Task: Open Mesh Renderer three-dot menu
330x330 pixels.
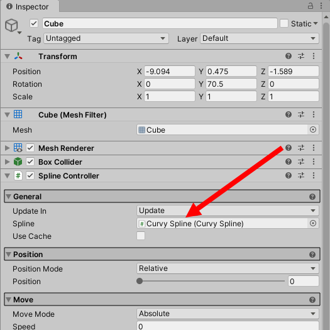Action: [314, 148]
